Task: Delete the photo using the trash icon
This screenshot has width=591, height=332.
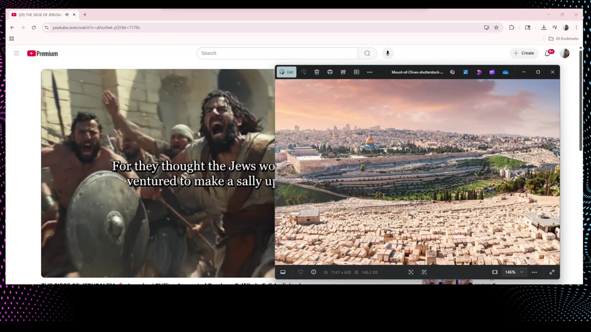Action: pos(317,72)
